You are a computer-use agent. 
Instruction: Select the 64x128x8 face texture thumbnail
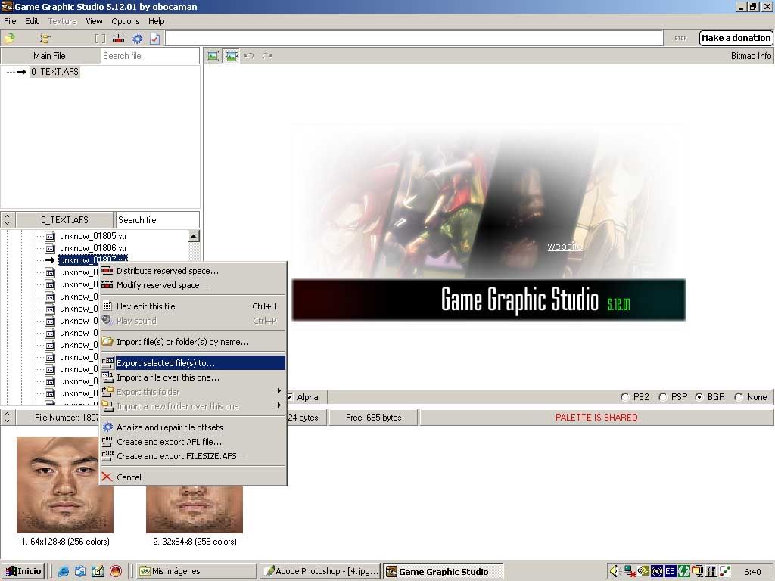pos(65,485)
